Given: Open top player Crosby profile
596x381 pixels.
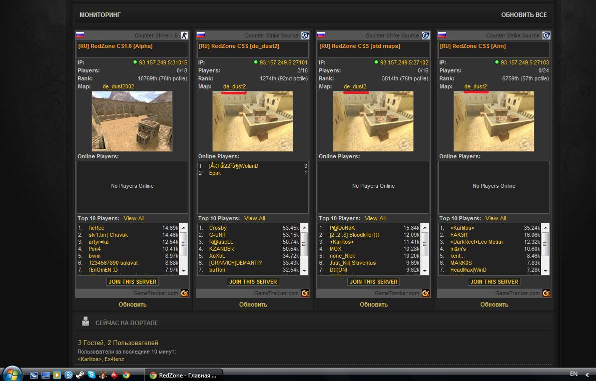Looking at the screenshot, I should (218, 228).
